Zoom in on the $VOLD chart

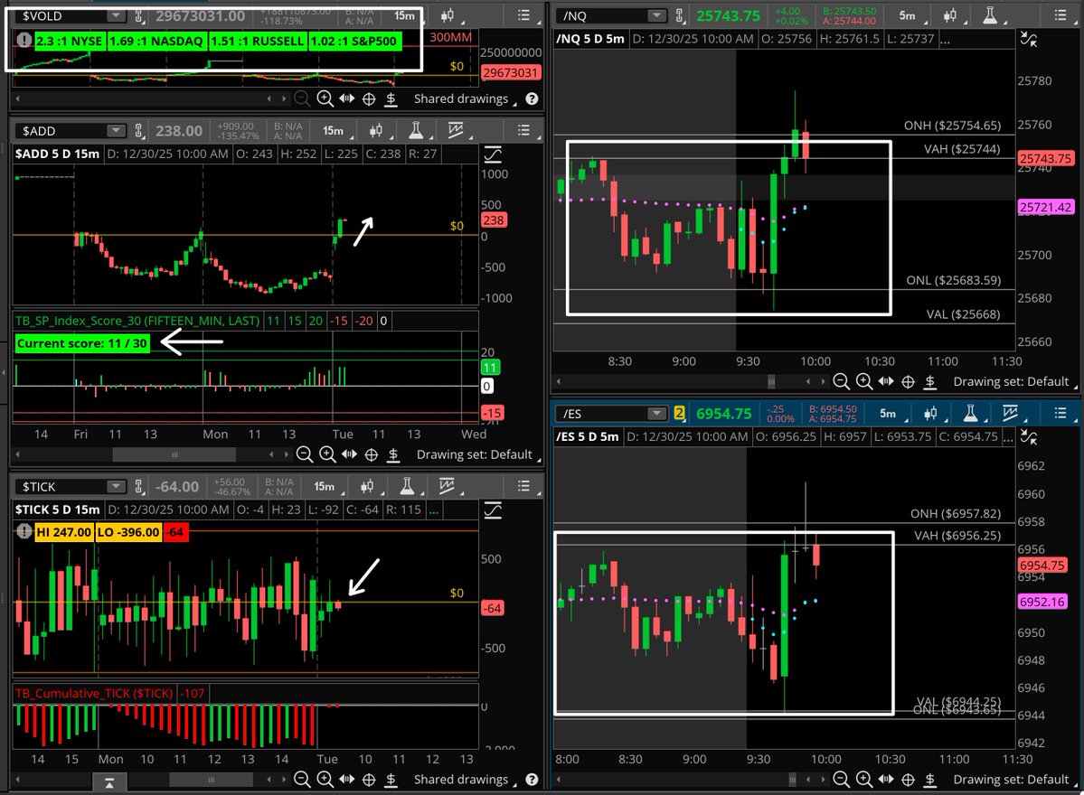pyautogui.click(x=325, y=98)
